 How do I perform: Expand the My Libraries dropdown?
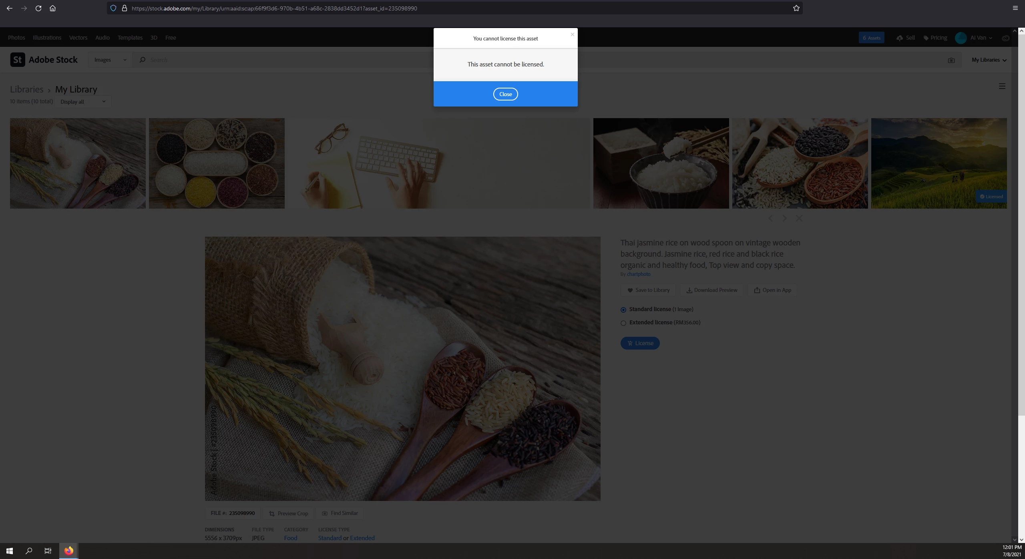[x=989, y=60]
